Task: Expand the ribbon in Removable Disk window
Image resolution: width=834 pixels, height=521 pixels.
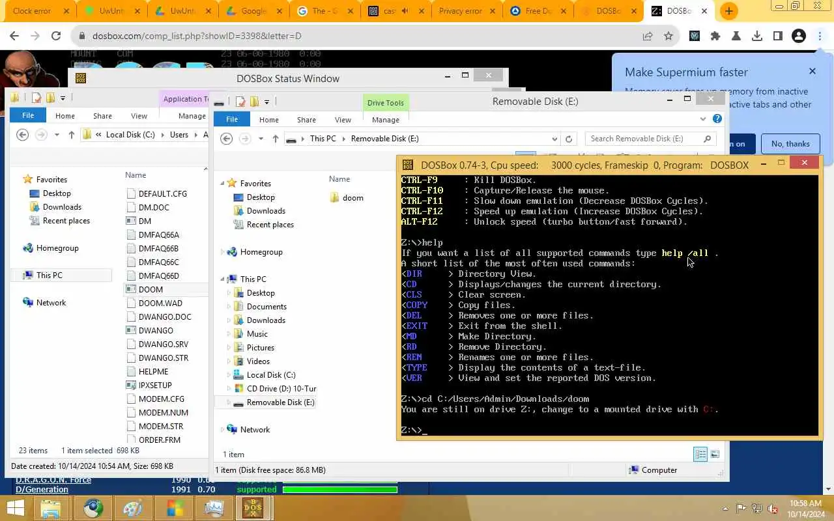Action: (702, 119)
